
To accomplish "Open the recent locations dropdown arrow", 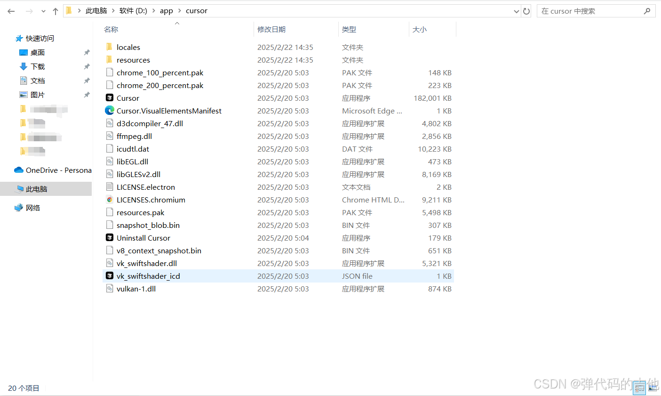I will coord(43,11).
